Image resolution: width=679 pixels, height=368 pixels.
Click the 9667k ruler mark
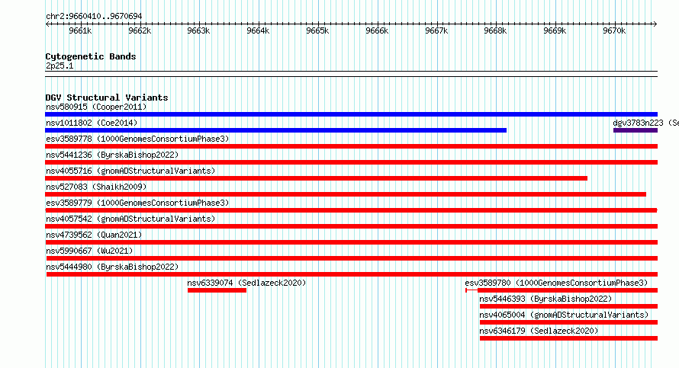point(436,30)
